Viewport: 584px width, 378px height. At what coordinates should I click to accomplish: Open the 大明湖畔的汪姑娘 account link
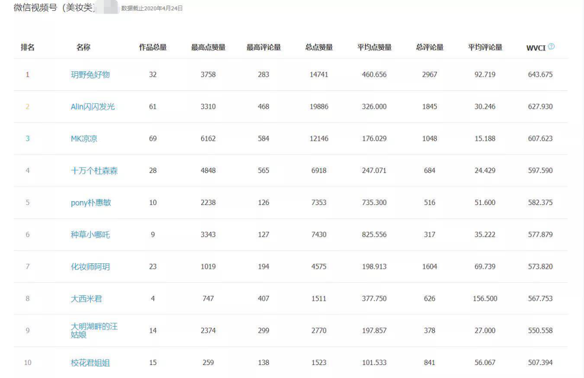(94, 330)
